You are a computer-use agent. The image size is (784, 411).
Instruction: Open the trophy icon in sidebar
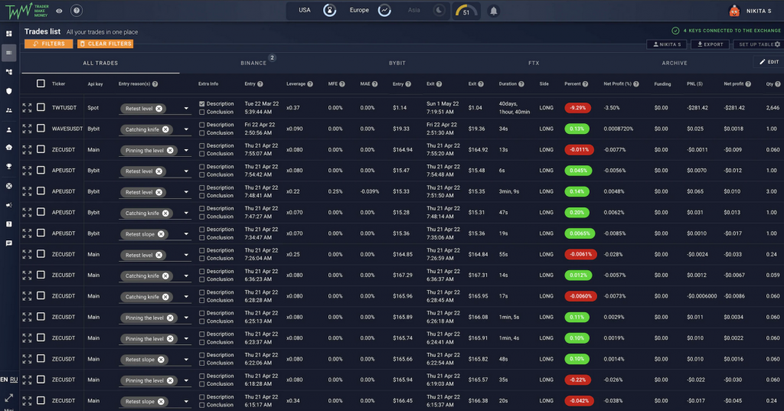[9, 166]
